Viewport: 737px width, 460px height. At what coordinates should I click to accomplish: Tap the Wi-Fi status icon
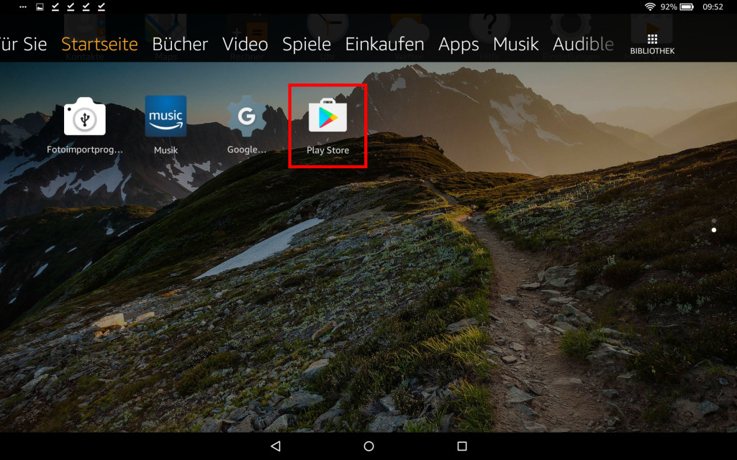click(x=650, y=6)
